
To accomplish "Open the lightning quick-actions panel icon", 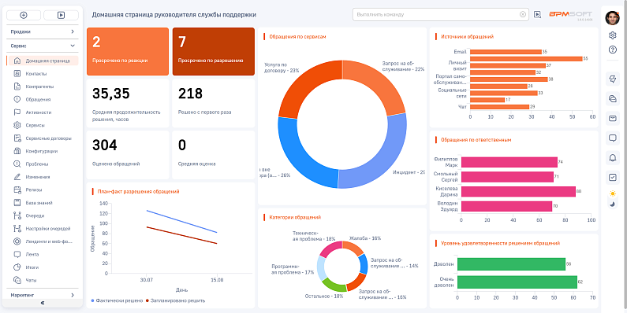I will pyautogui.click(x=612, y=79).
